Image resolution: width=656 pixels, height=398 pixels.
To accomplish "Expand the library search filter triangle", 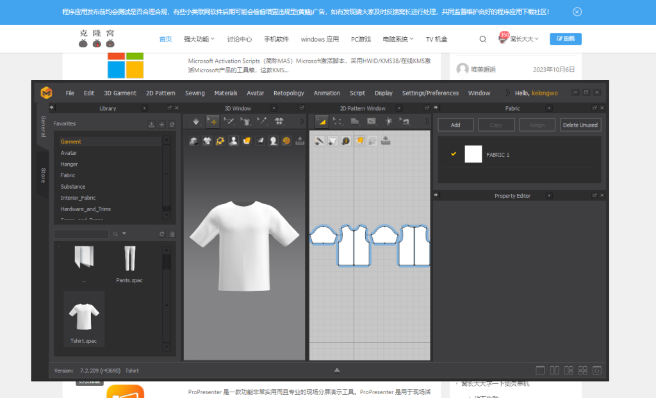I will [x=124, y=234].
